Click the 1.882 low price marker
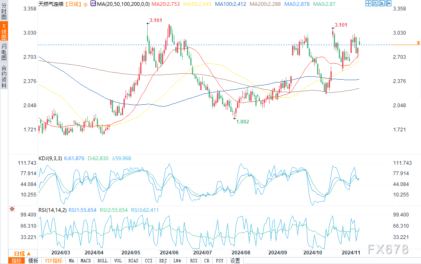 [242, 121]
